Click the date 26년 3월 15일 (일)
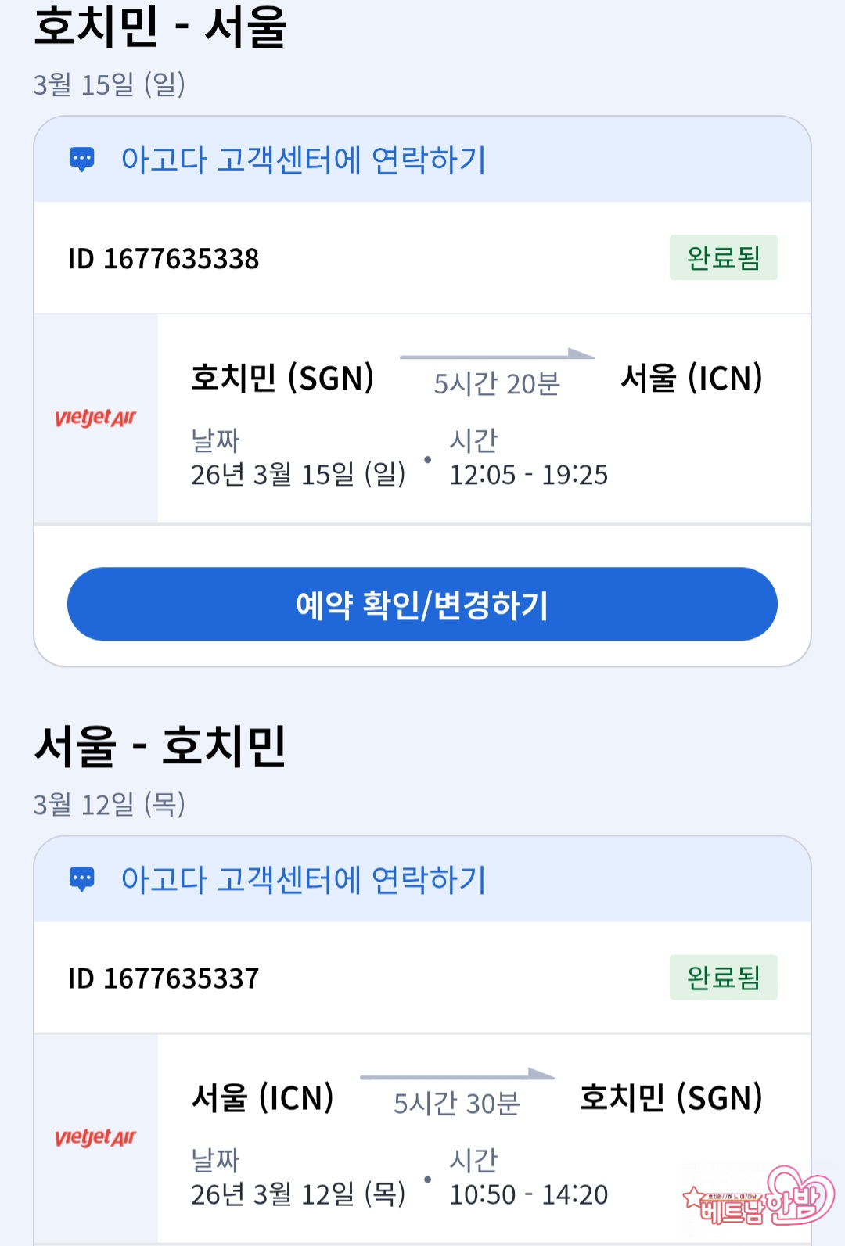845x1246 pixels. click(298, 475)
